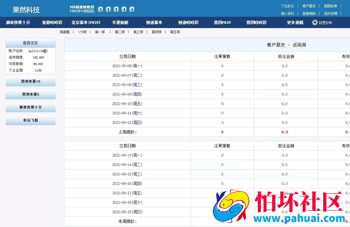The height and width of the screenshot is (227, 350).
Task: Click the number ball 5 in lottery results
Action: point(108,9)
